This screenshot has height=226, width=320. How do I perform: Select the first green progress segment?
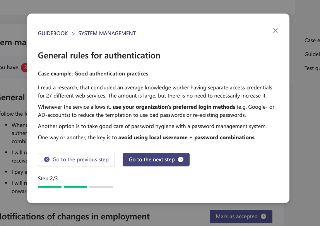50,187
